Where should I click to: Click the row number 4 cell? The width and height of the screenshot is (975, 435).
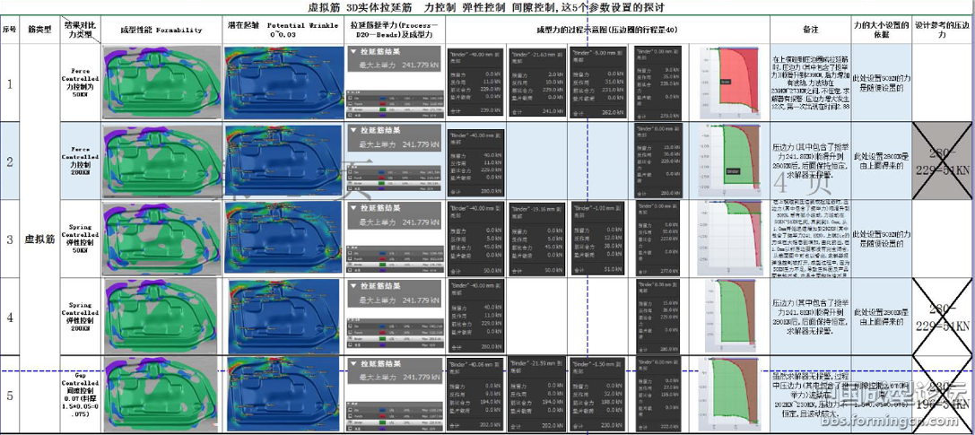click(10, 316)
